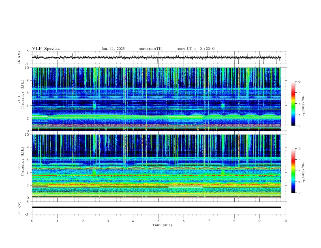Select the "-7" label on ch.2 color bar
The image size is (321, 248).
(x=299, y=193)
